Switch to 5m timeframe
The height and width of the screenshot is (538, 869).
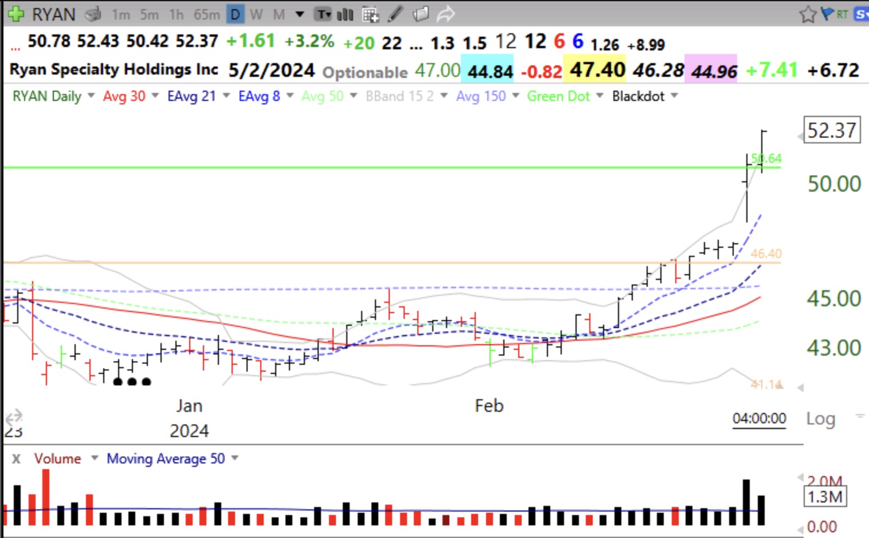pos(149,14)
